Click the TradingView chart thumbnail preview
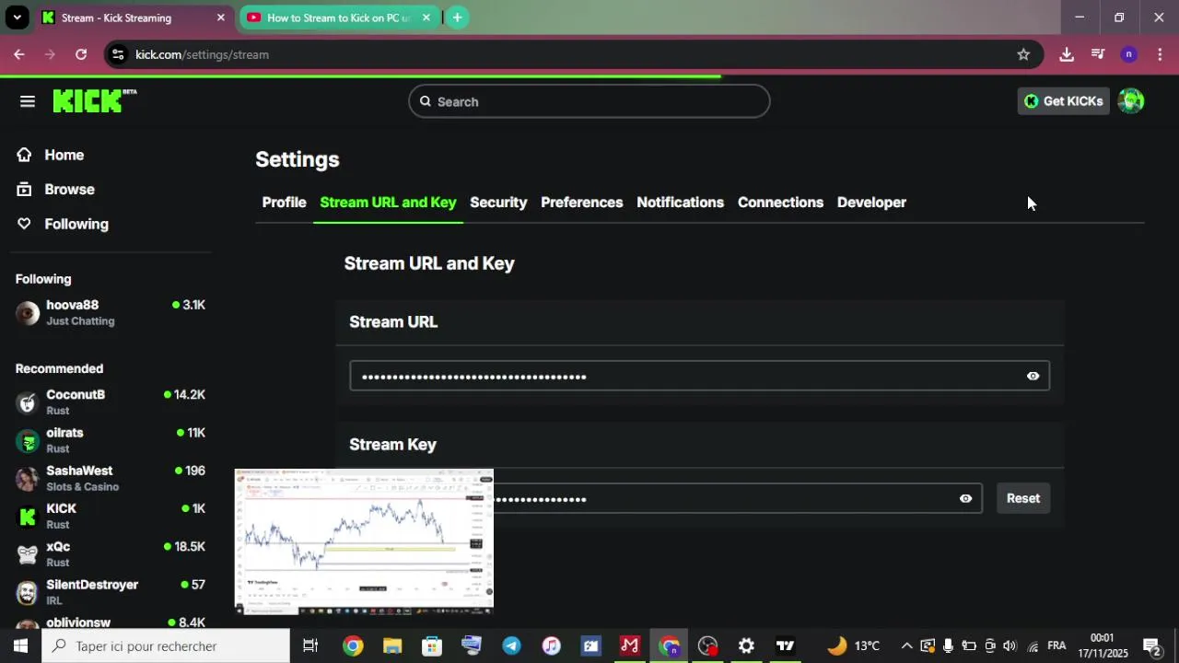 (364, 541)
